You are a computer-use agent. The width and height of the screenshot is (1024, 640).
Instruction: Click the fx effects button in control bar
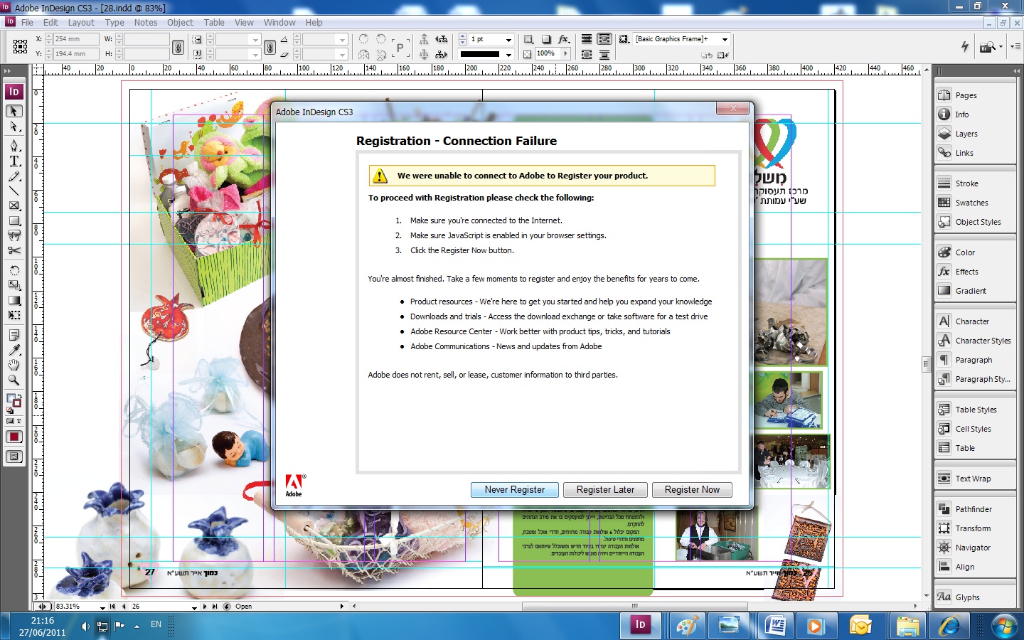pyautogui.click(x=563, y=39)
